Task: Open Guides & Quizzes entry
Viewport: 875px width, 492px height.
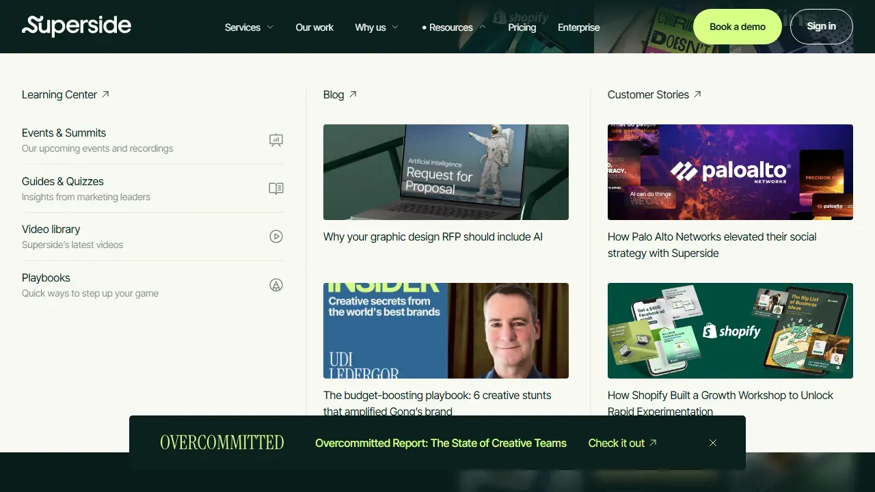Action: pos(153,189)
